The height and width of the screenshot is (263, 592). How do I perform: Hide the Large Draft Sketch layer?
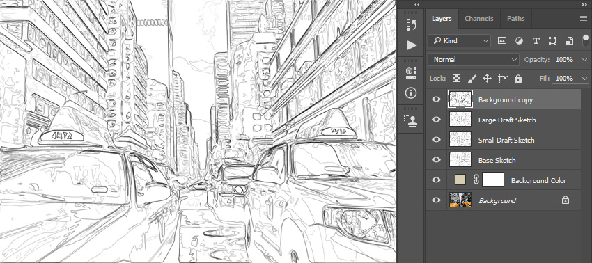point(437,120)
